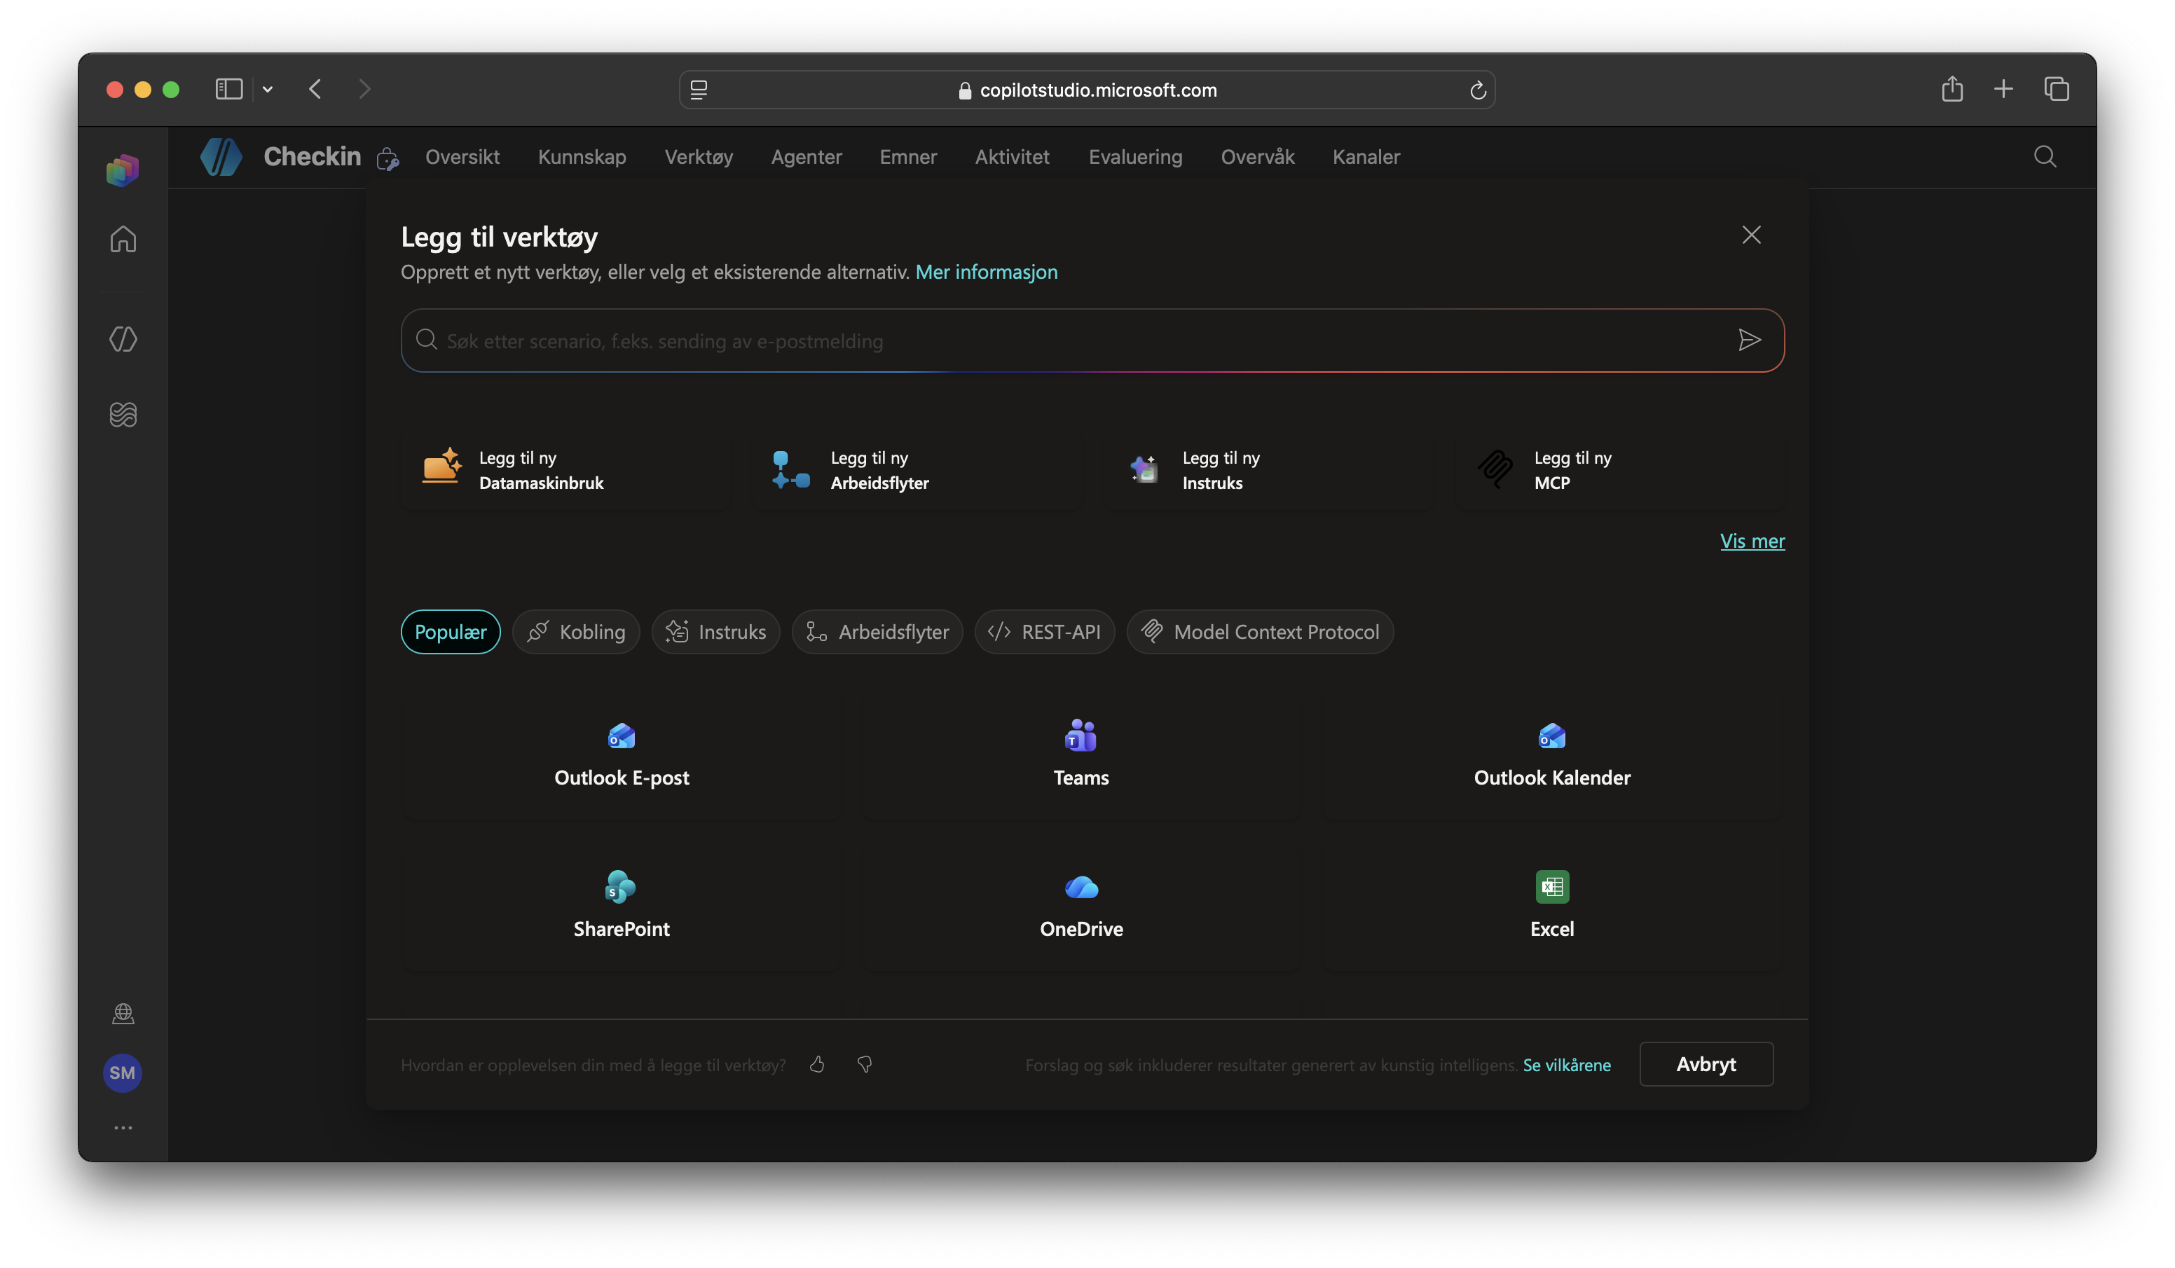This screenshot has width=2175, height=1268.
Task: Open the Mer informasjon link
Action: [x=987, y=272]
